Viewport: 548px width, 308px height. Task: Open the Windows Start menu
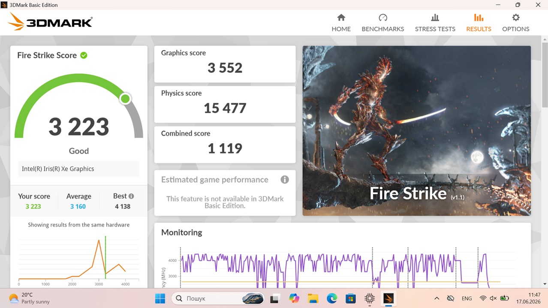pyautogui.click(x=160, y=298)
